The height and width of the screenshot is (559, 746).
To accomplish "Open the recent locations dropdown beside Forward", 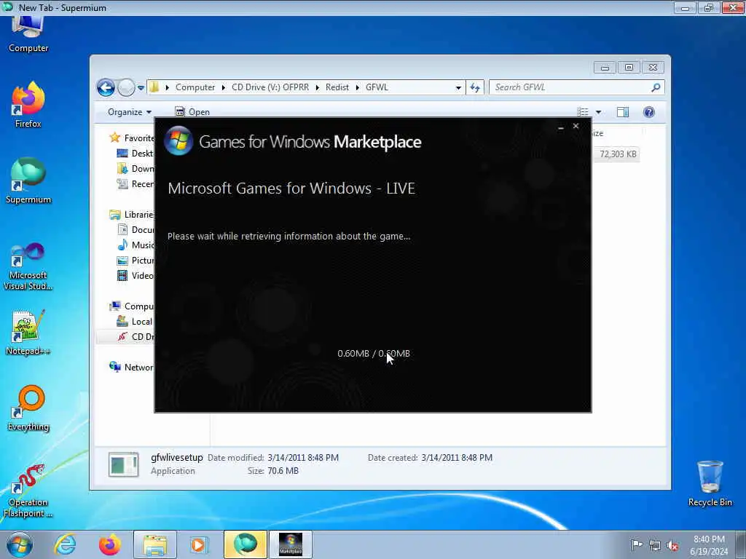I will (x=141, y=88).
